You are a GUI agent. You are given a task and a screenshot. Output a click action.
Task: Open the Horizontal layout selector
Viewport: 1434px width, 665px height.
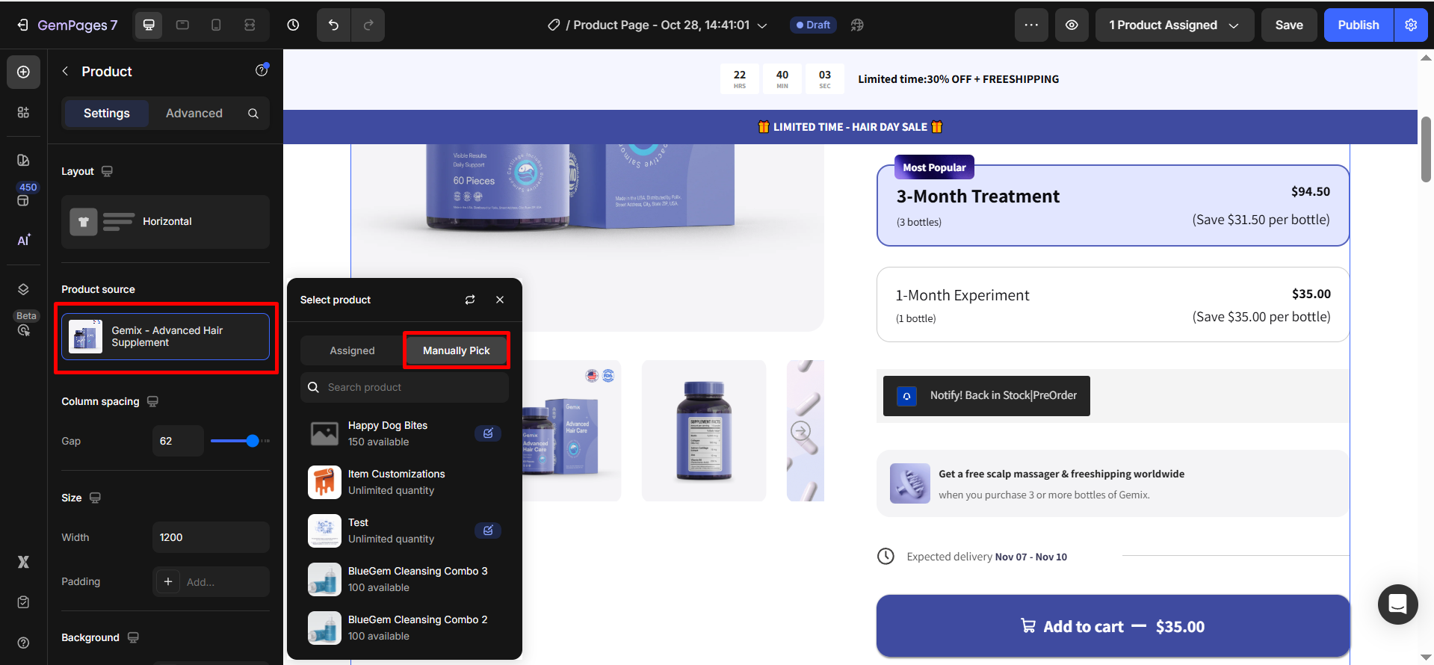[165, 221]
